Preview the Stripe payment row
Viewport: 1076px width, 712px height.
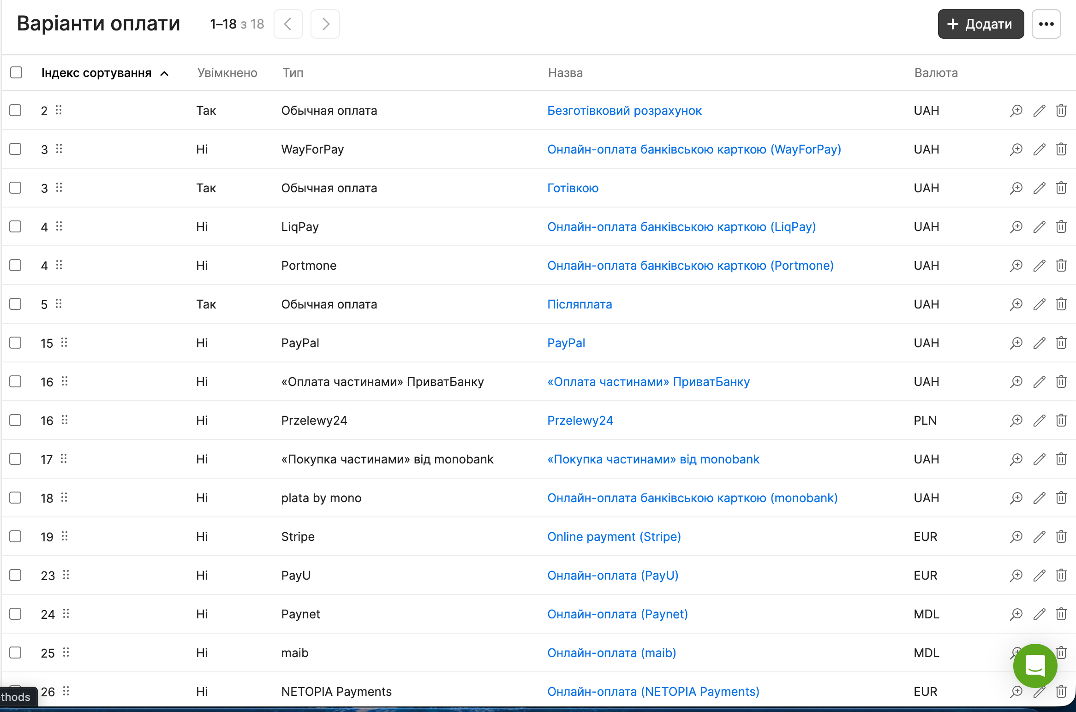pyautogui.click(x=1016, y=537)
